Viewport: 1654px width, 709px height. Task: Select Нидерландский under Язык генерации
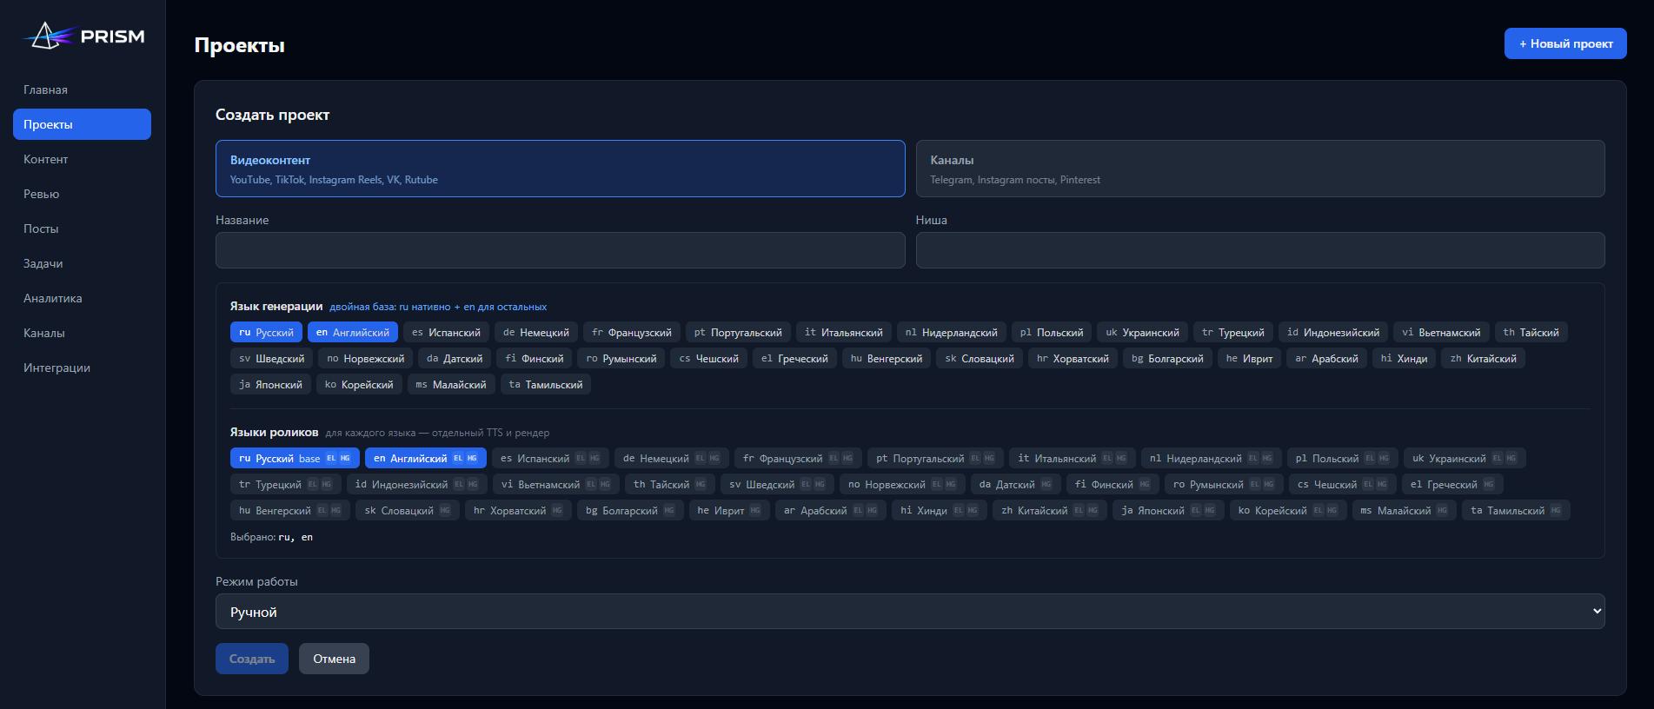(x=952, y=332)
